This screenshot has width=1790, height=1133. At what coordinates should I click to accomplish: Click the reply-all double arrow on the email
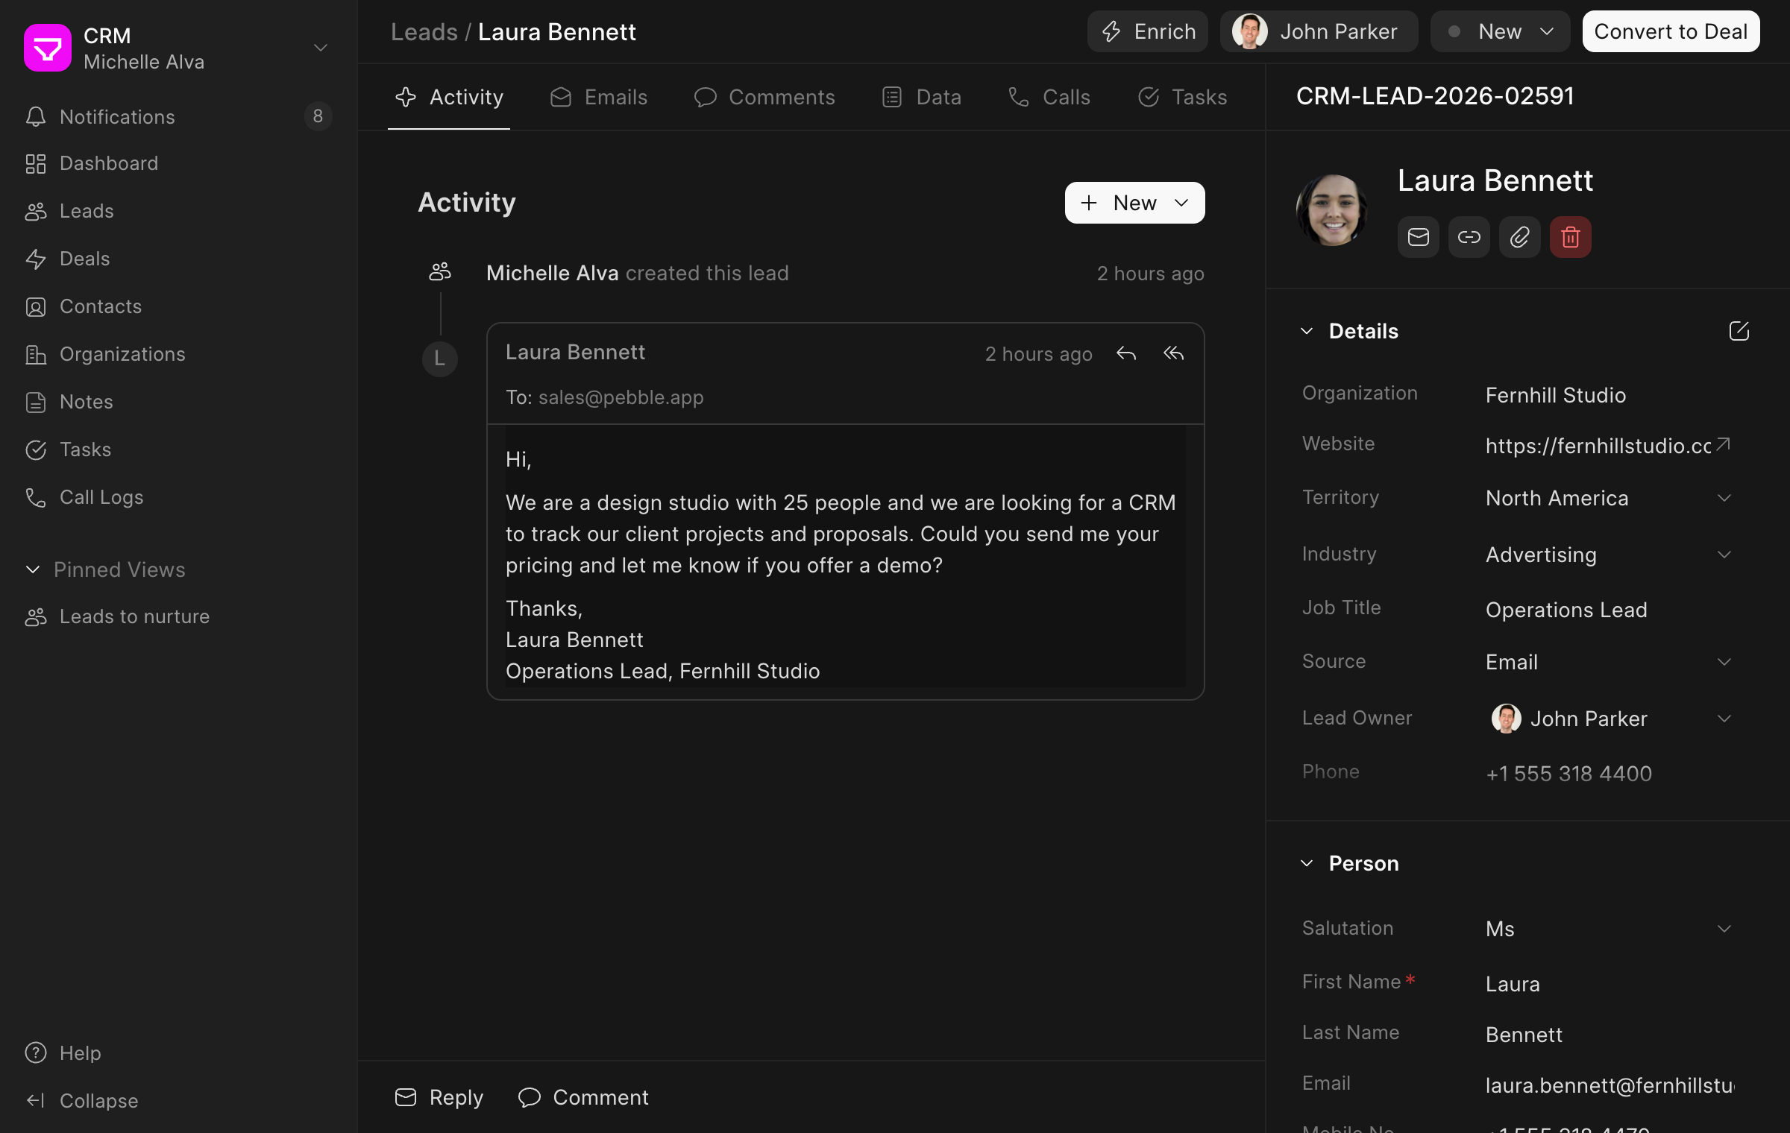[x=1173, y=353]
